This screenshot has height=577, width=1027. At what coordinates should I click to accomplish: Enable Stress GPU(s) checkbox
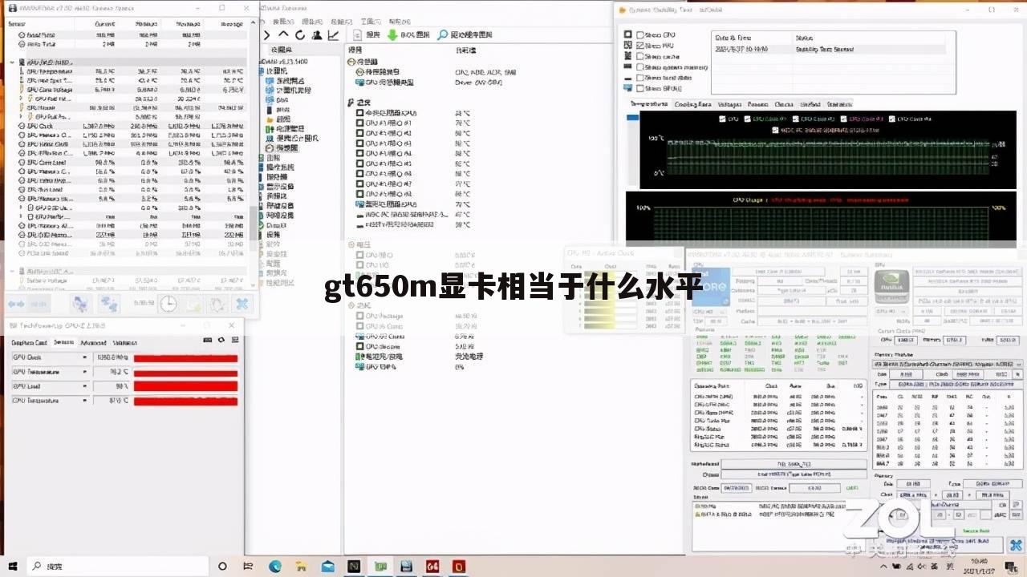(x=640, y=88)
